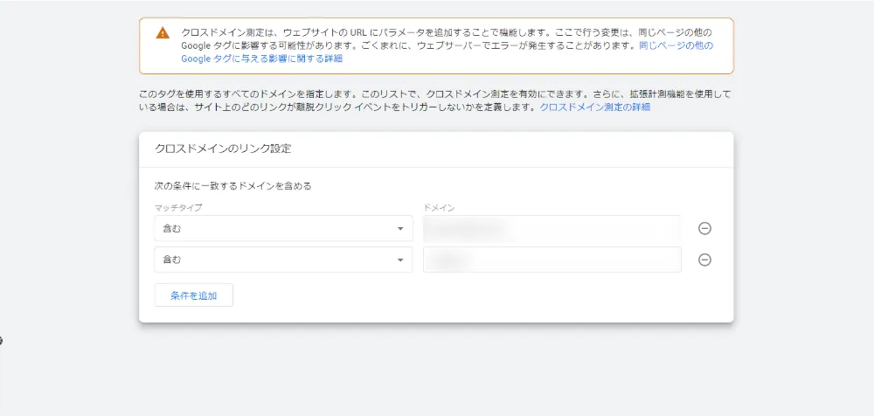Open the first マッチタイプ dropdown
The height and width of the screenshot is (416, 874).
283,229
